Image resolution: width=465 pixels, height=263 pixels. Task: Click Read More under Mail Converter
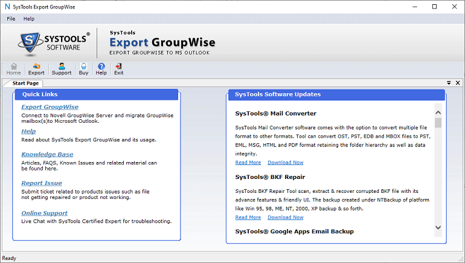(x=248, y=163)
